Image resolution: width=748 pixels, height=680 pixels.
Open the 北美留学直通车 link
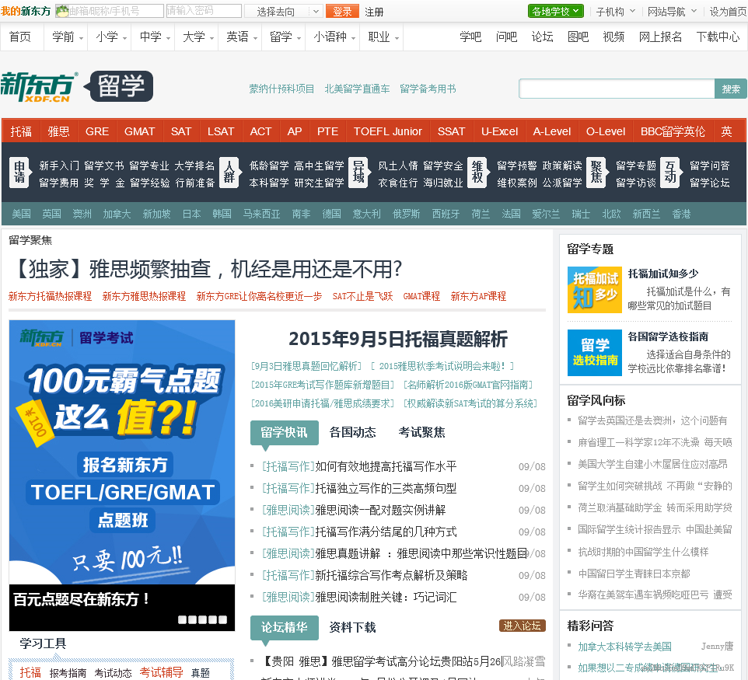point(357,89)
